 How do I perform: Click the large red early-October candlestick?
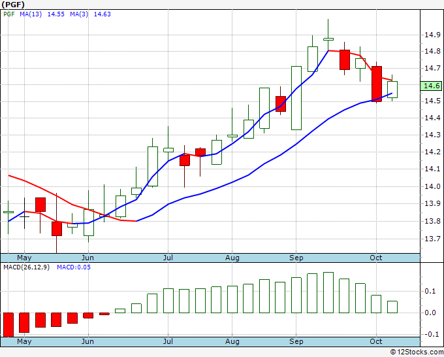[376, 84]
